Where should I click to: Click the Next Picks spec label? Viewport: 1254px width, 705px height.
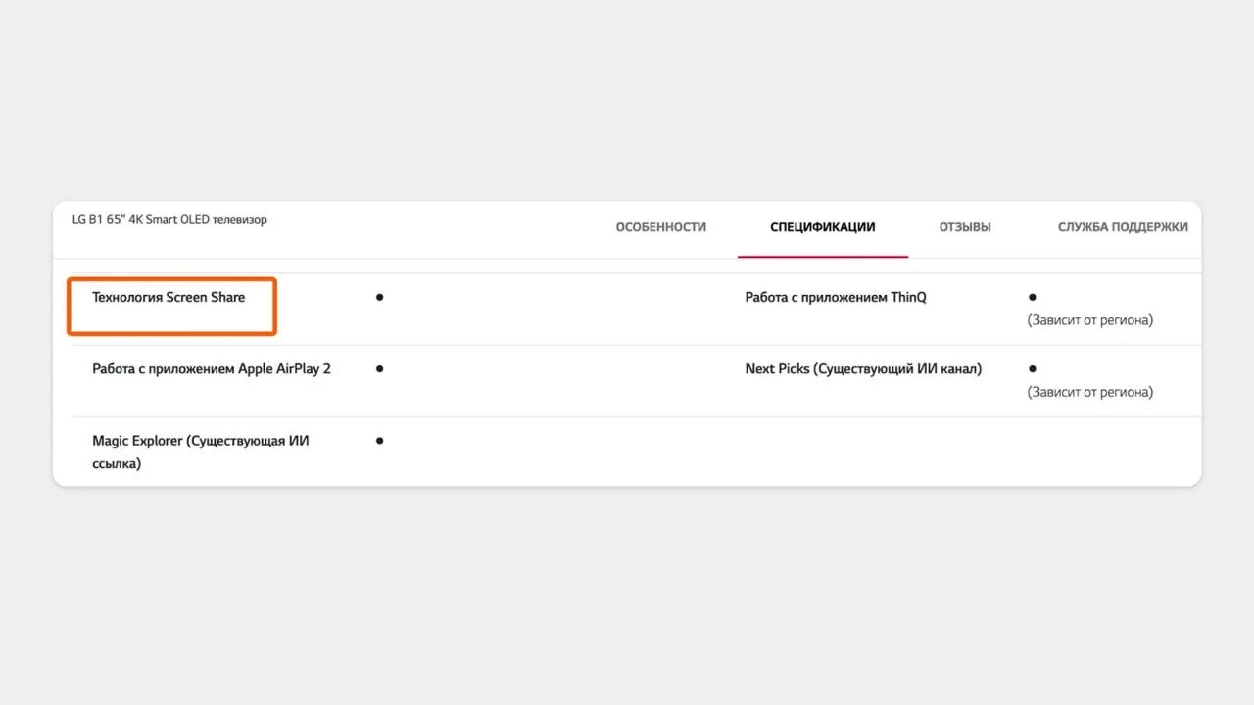[863, 369]
